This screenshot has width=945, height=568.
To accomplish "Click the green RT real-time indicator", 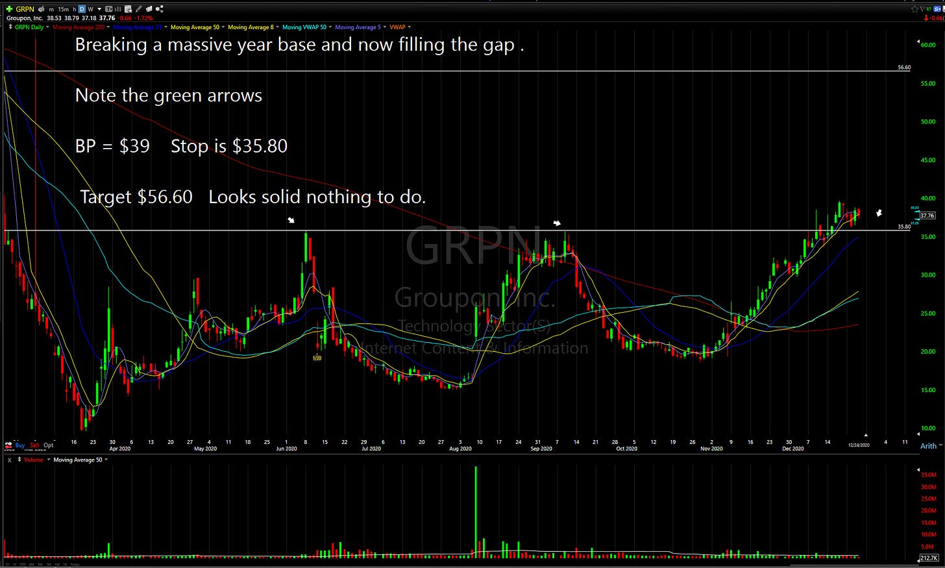I will tap(929, 9).
